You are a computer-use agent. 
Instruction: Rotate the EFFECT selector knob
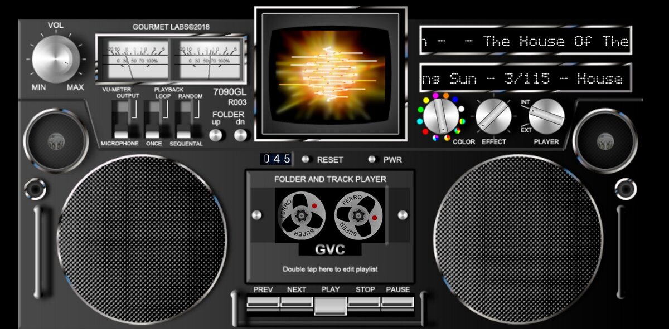[x=493, y=116]
